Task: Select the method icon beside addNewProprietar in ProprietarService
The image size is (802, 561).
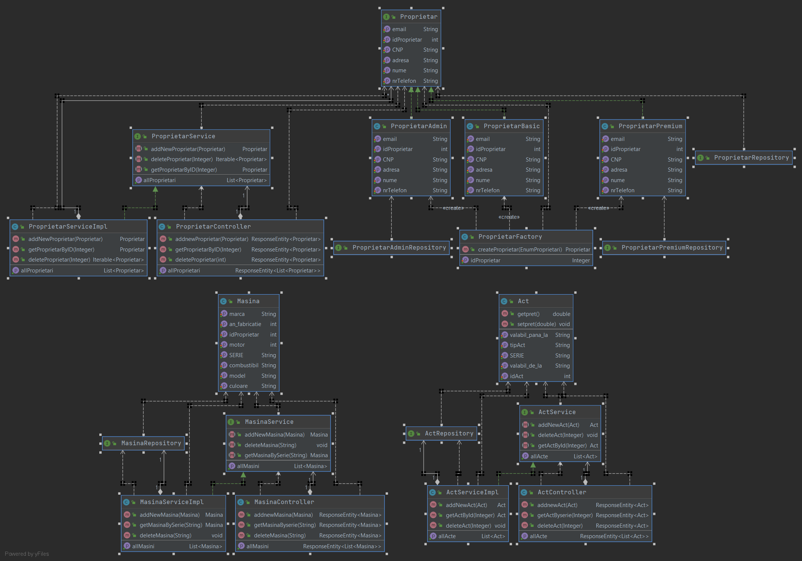Action: (x=139, y=149)
